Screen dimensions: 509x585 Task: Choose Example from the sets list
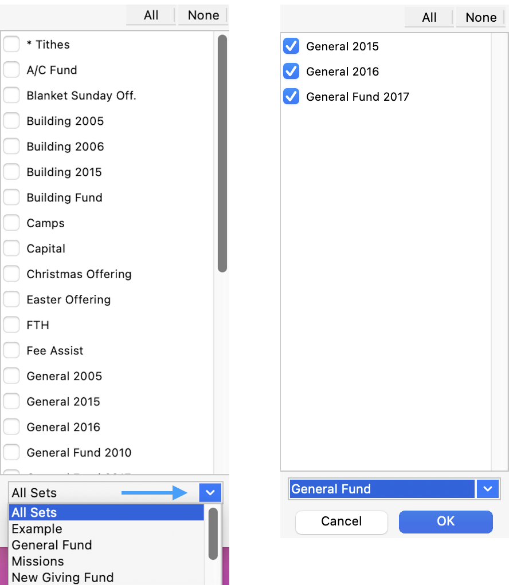tap(37, 529)
